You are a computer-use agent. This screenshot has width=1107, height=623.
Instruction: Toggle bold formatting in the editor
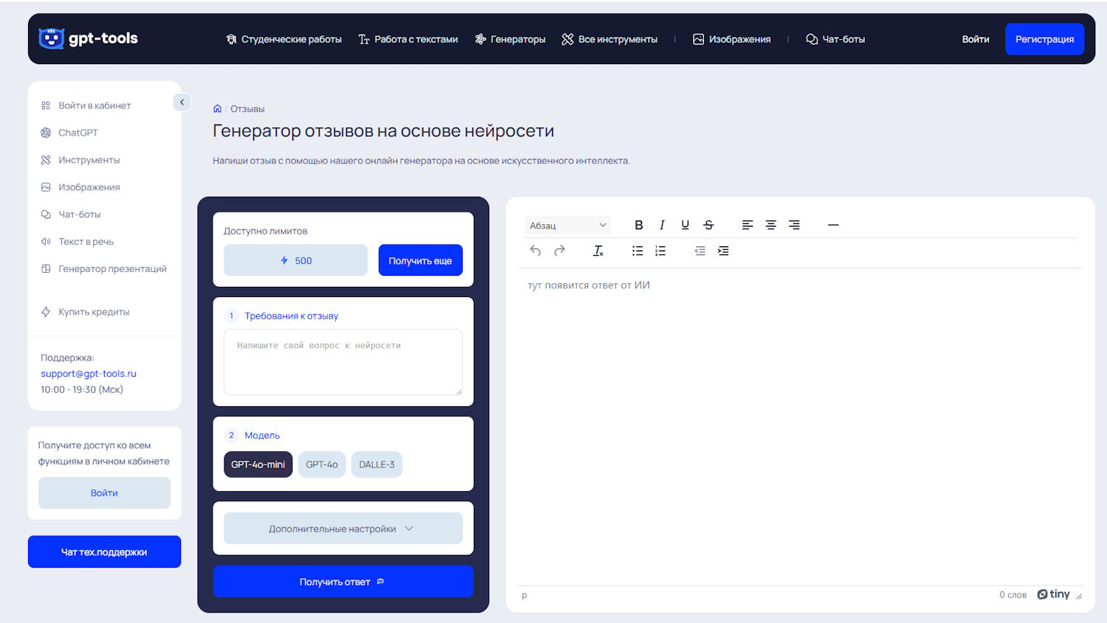pyautogui.click(x=638, y=225)
